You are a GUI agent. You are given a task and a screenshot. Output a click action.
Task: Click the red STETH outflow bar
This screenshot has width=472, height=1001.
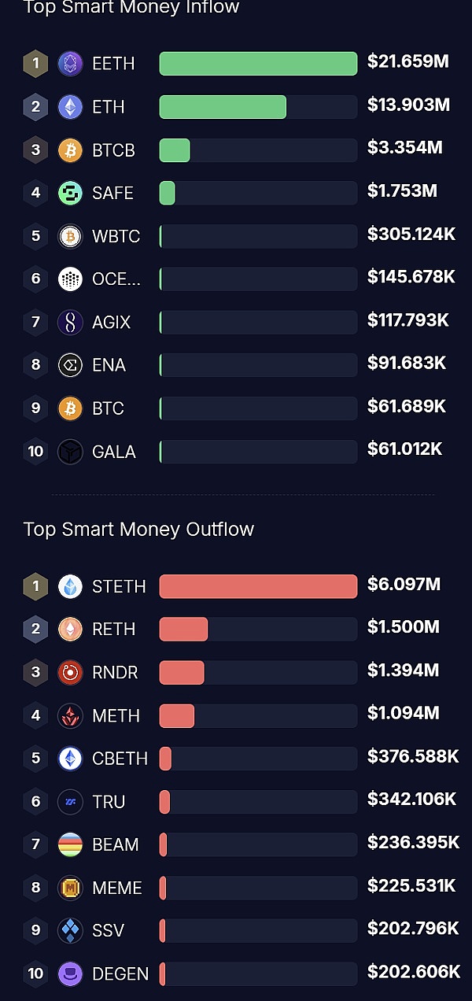pos(258,586)
